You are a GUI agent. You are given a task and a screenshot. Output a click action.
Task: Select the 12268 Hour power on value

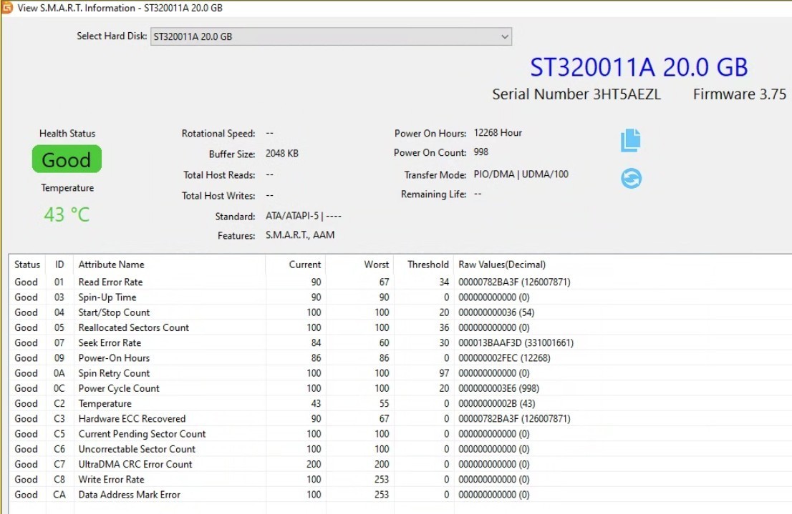[498, 133]
